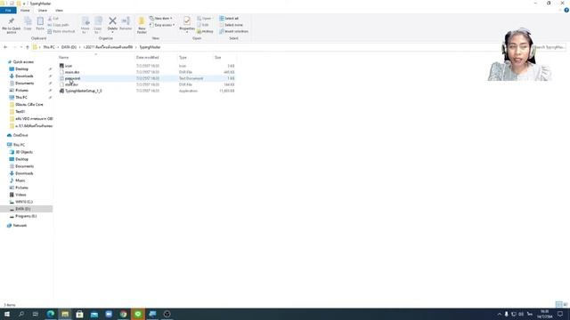Click the Copy ribbon button

pyautogui.click(x=28, y=24)
